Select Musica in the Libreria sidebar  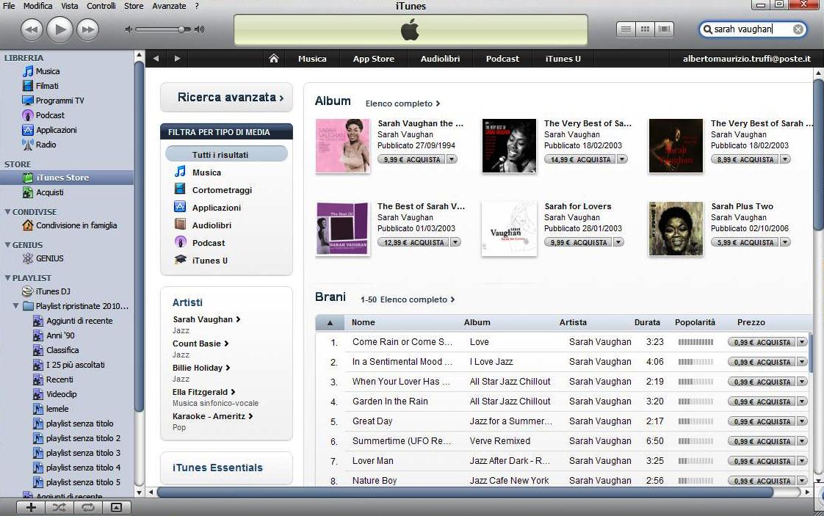click(42, 71)
